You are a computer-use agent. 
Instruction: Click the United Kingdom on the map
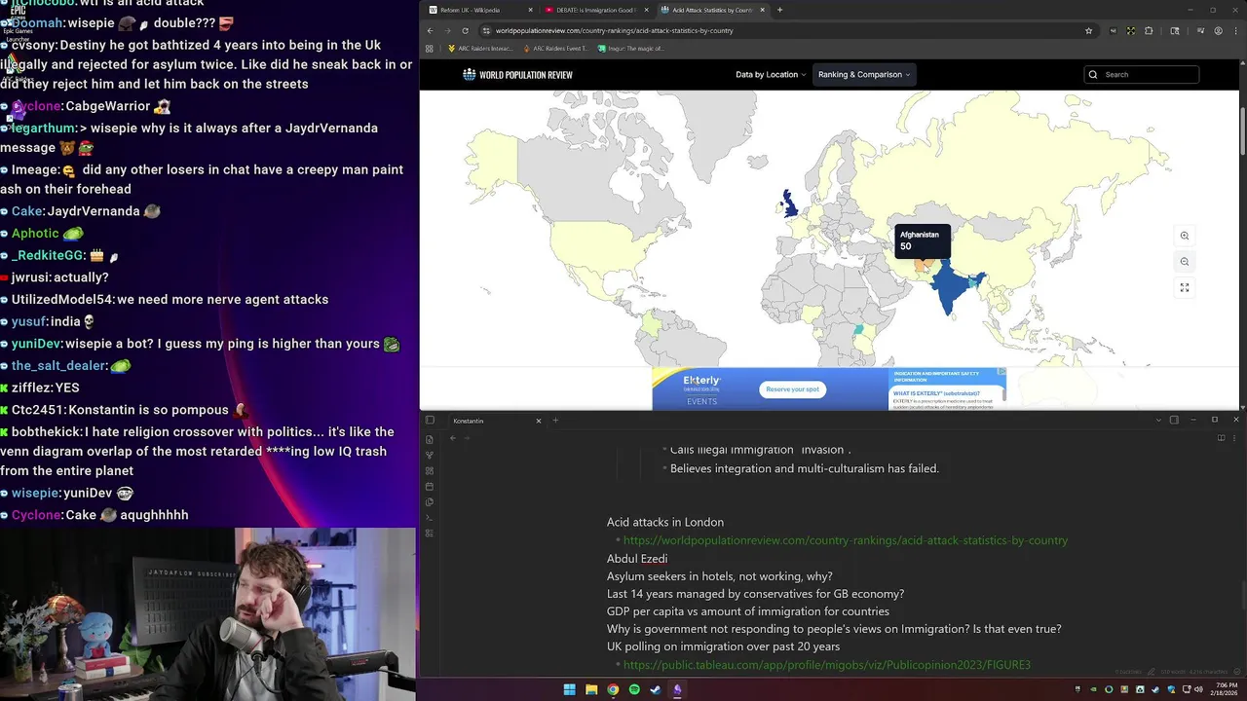(x=790, y=204)
